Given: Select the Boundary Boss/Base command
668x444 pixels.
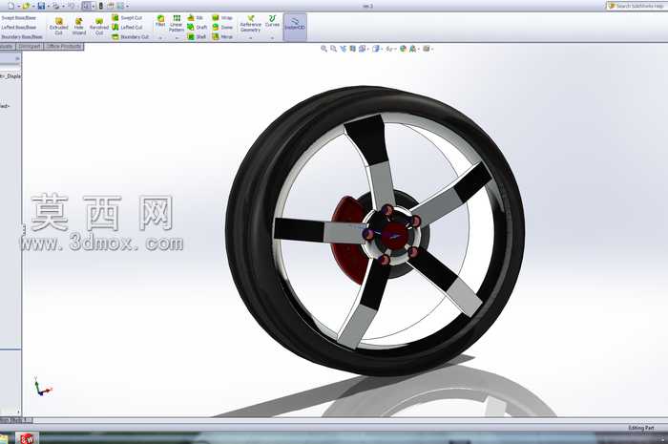Looking at the screenshot, I should click(21, 36).
